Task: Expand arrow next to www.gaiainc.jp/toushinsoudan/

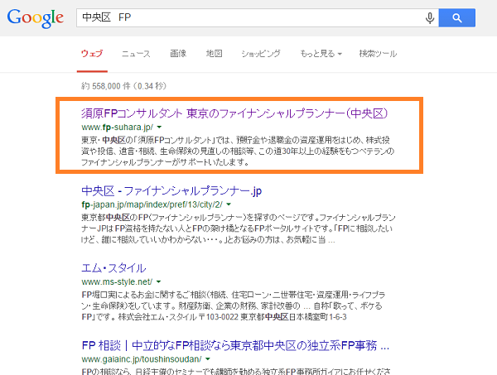Action: pos(208,359)
